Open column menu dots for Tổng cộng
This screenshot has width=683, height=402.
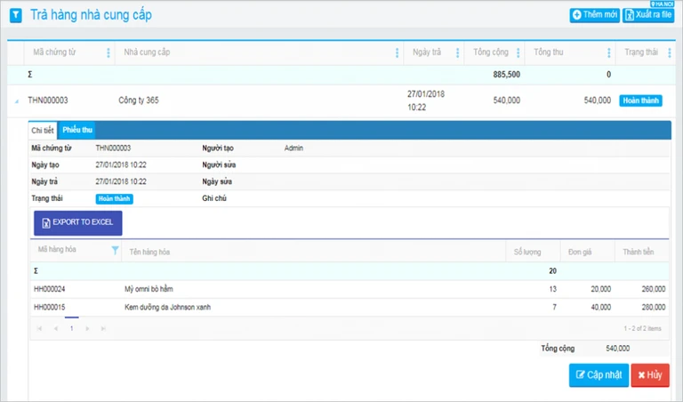(518, 52)
